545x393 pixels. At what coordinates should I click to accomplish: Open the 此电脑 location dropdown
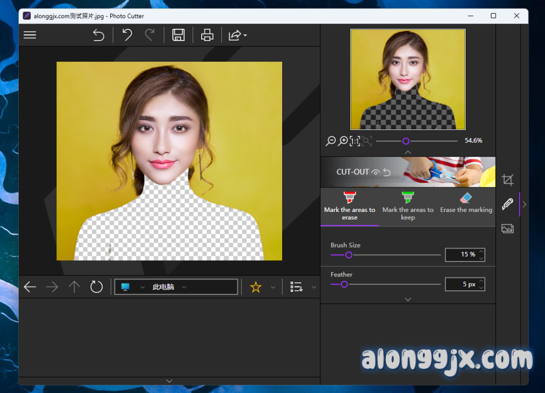[x=184, y=287]
